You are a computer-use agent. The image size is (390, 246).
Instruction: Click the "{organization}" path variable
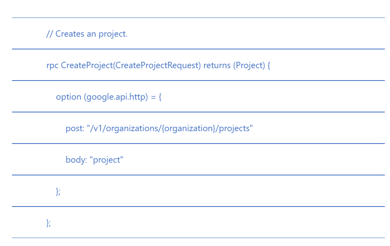188,128
